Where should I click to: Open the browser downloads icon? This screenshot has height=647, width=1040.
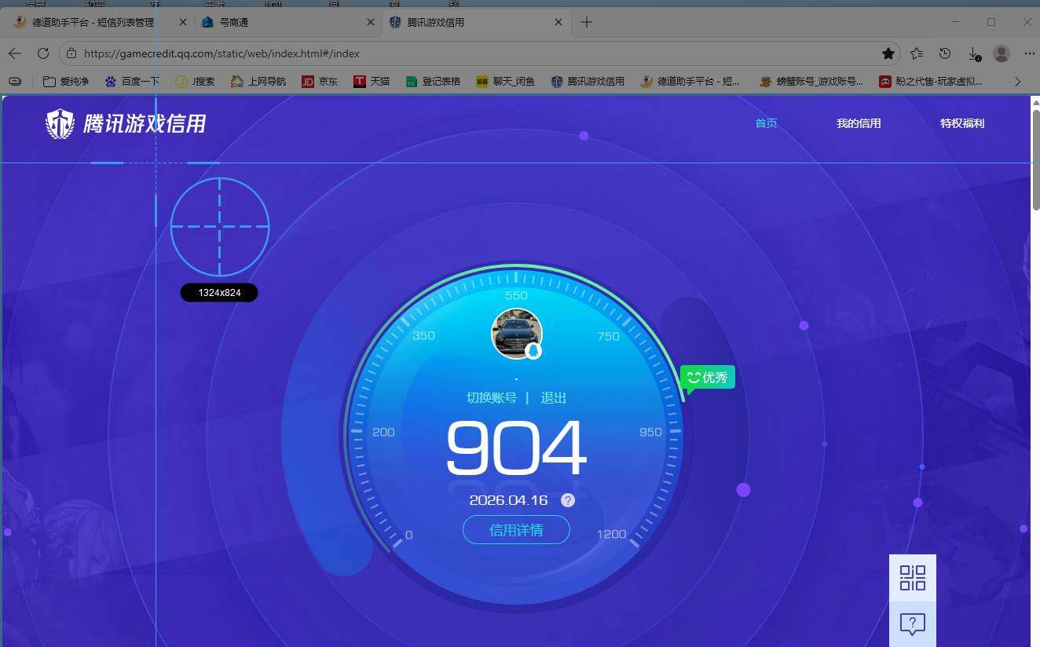[973, 53]
